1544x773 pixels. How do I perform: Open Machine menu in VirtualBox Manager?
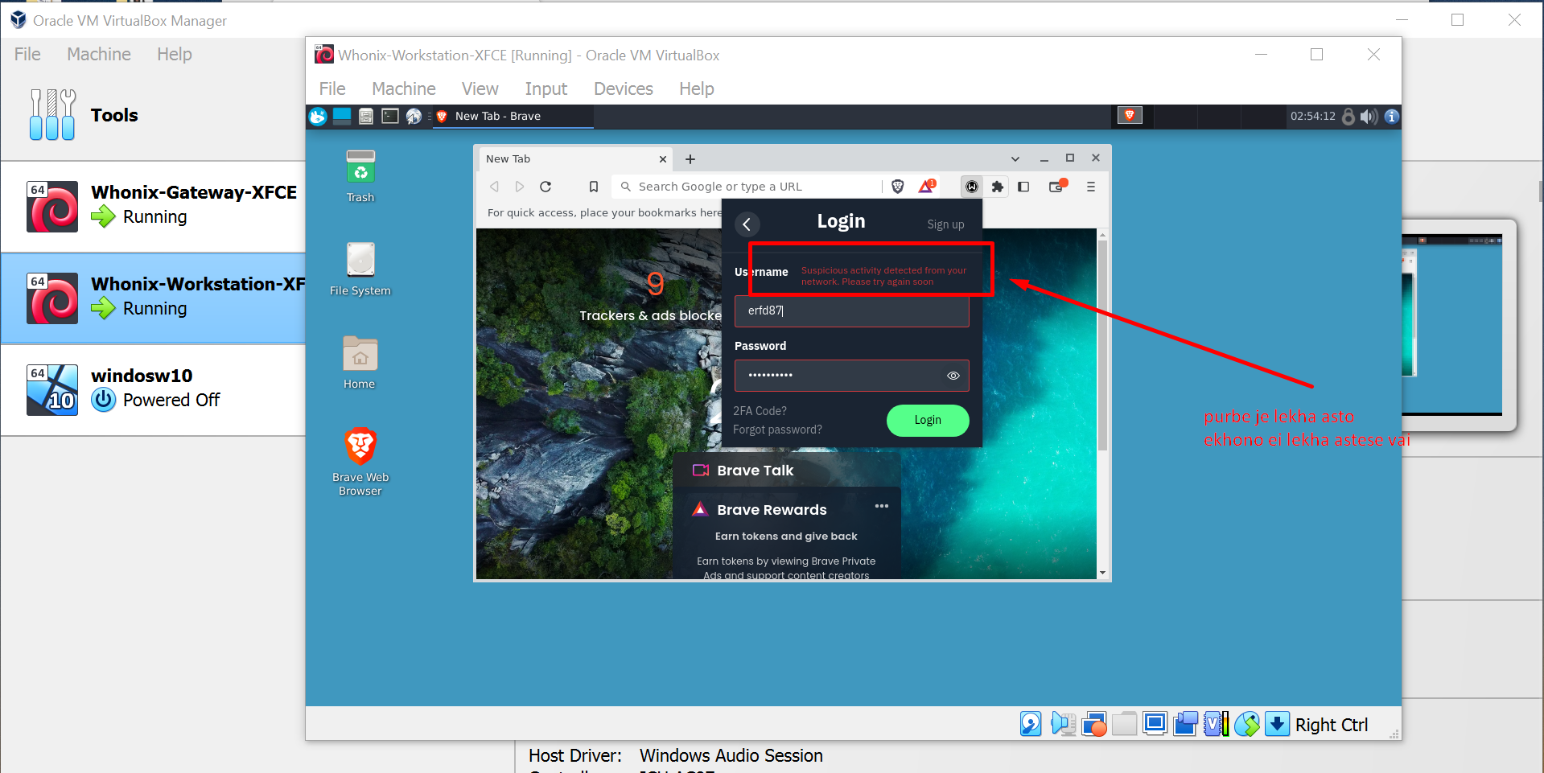pyautogui.click(x=99, y=54)
